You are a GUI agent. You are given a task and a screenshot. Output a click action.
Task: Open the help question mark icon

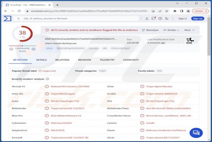pos(160,19)
